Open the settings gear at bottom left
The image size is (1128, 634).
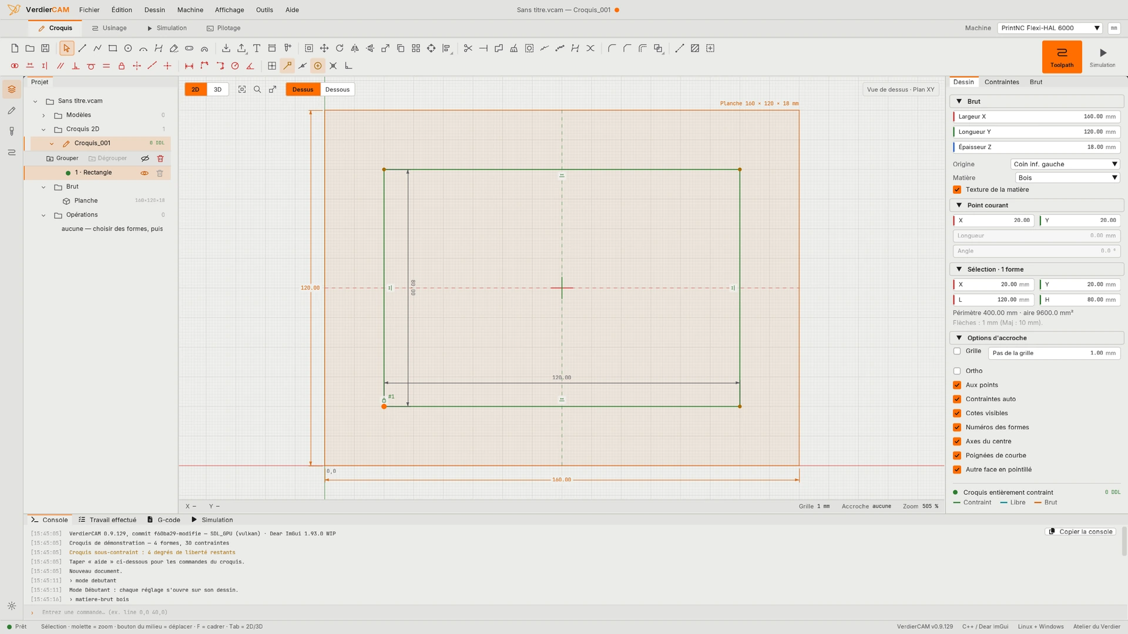coord(12,606)
